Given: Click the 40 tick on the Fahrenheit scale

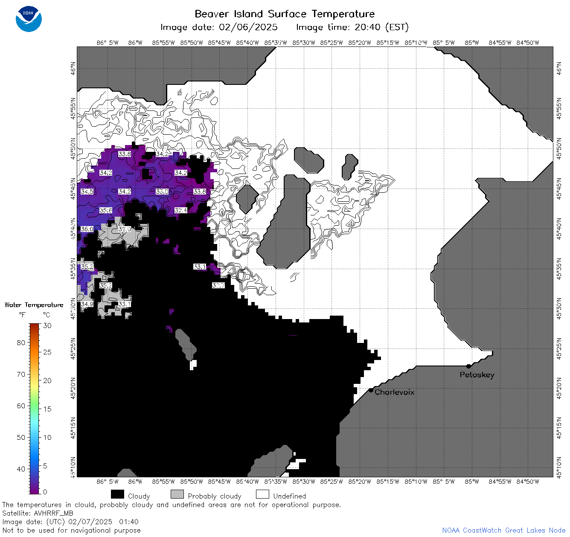Looking at the screenshot, I should pyautogui.click(x=21, y=469).
